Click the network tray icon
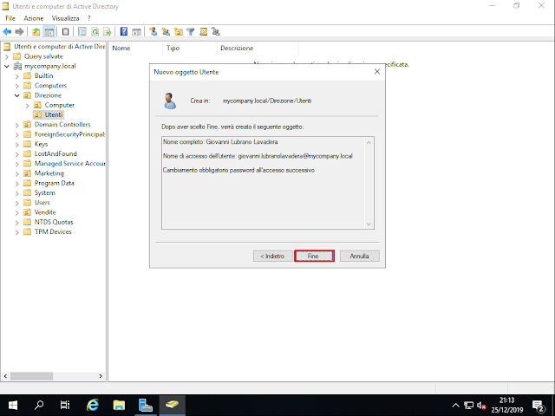Viewport: 555px width, 416px height. tap(468, 406)
